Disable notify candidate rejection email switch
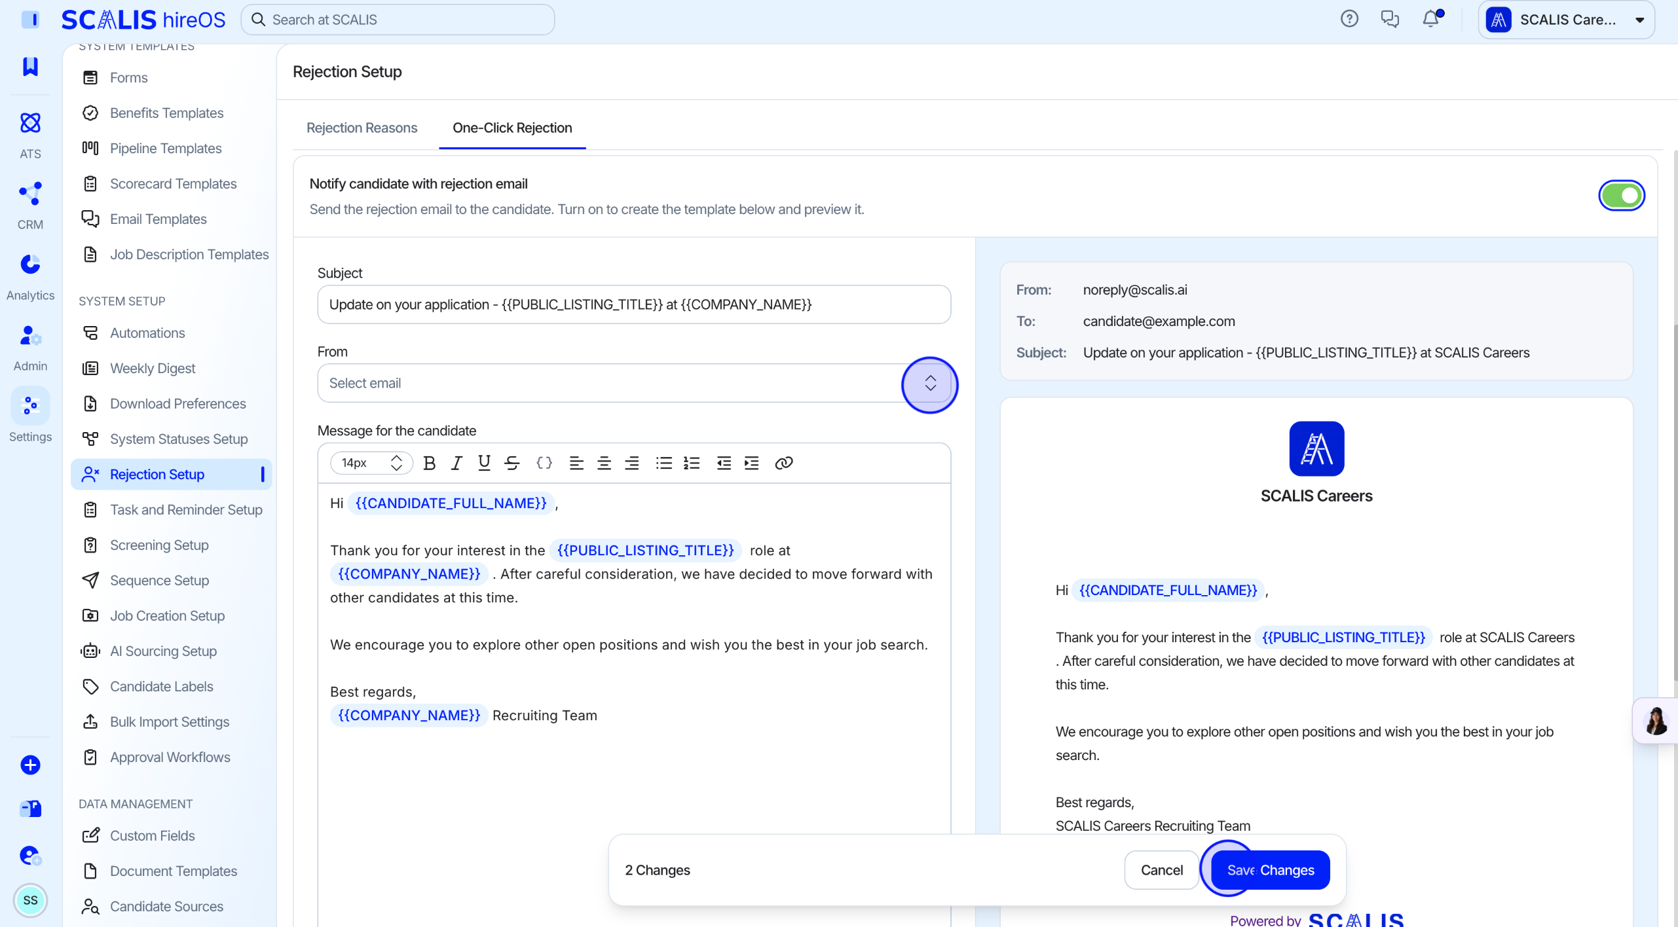 coord(1621,195)
